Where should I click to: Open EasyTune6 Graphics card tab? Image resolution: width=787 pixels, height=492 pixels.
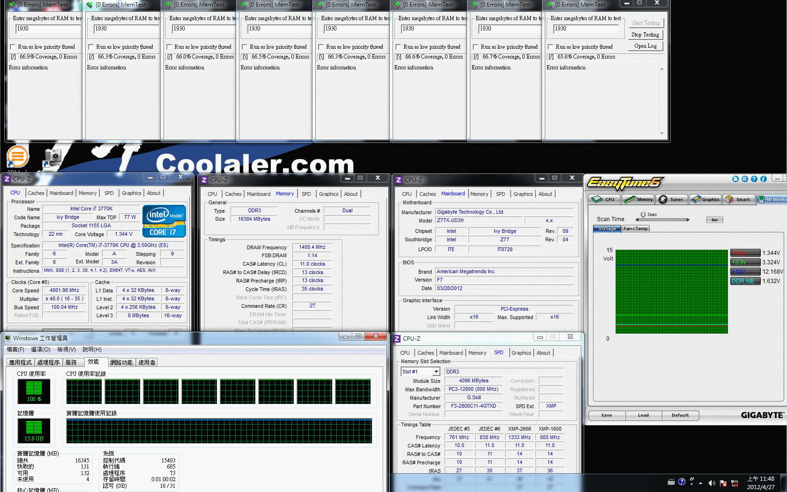click(x=705, y=199)
